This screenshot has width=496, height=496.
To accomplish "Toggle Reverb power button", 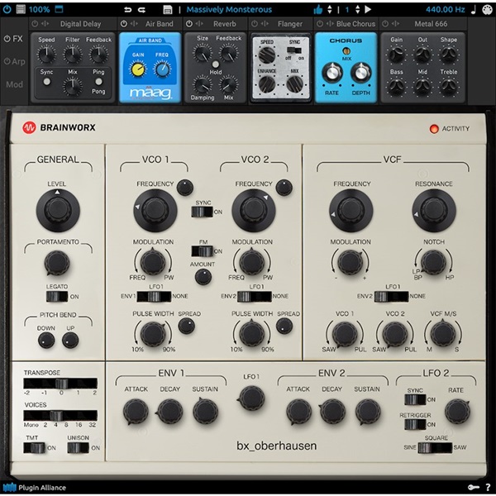I will pos(189,24).
